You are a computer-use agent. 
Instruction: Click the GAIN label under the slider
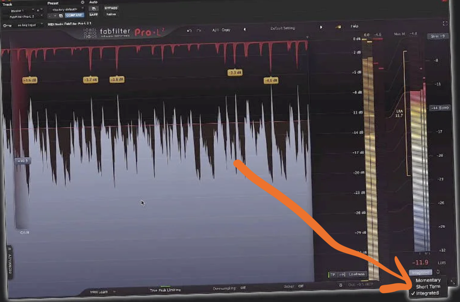coord(25,233)
